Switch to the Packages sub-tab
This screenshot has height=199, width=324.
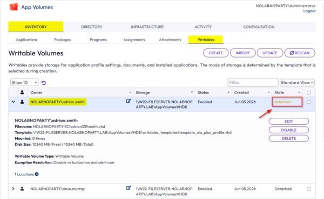[63, 39]
